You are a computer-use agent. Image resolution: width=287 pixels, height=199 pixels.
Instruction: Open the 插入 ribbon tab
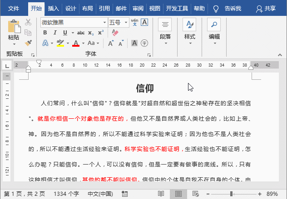[x=54, y=8]
